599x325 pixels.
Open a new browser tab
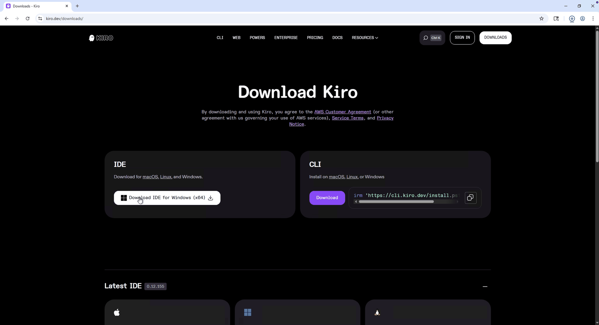pyautogui.click(x=77, y=6)
